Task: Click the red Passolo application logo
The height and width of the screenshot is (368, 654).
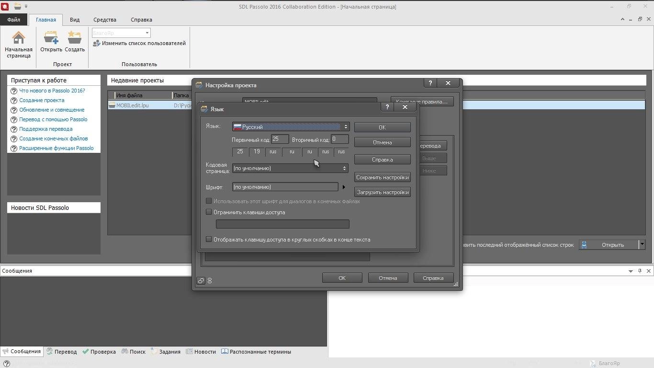Action: [x=5, y=6]
